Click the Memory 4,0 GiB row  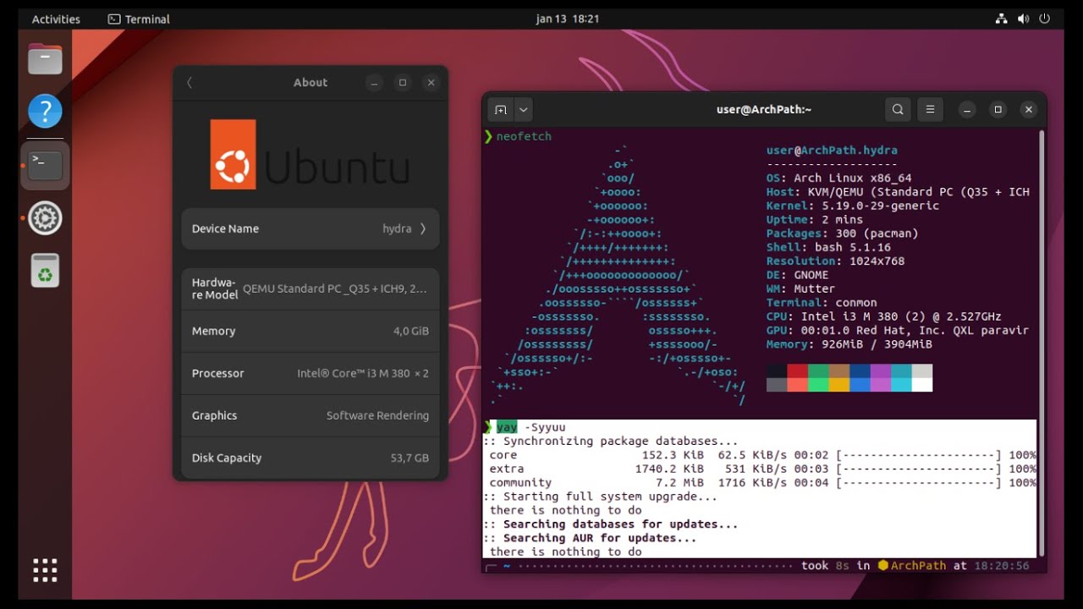click(311, 331)
